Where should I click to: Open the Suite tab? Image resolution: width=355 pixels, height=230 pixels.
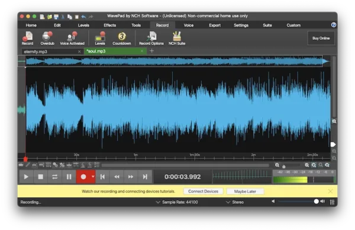point(267,25)
